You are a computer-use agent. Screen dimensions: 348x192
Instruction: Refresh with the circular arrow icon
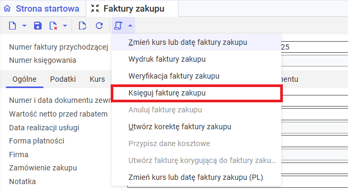(99, 26)
